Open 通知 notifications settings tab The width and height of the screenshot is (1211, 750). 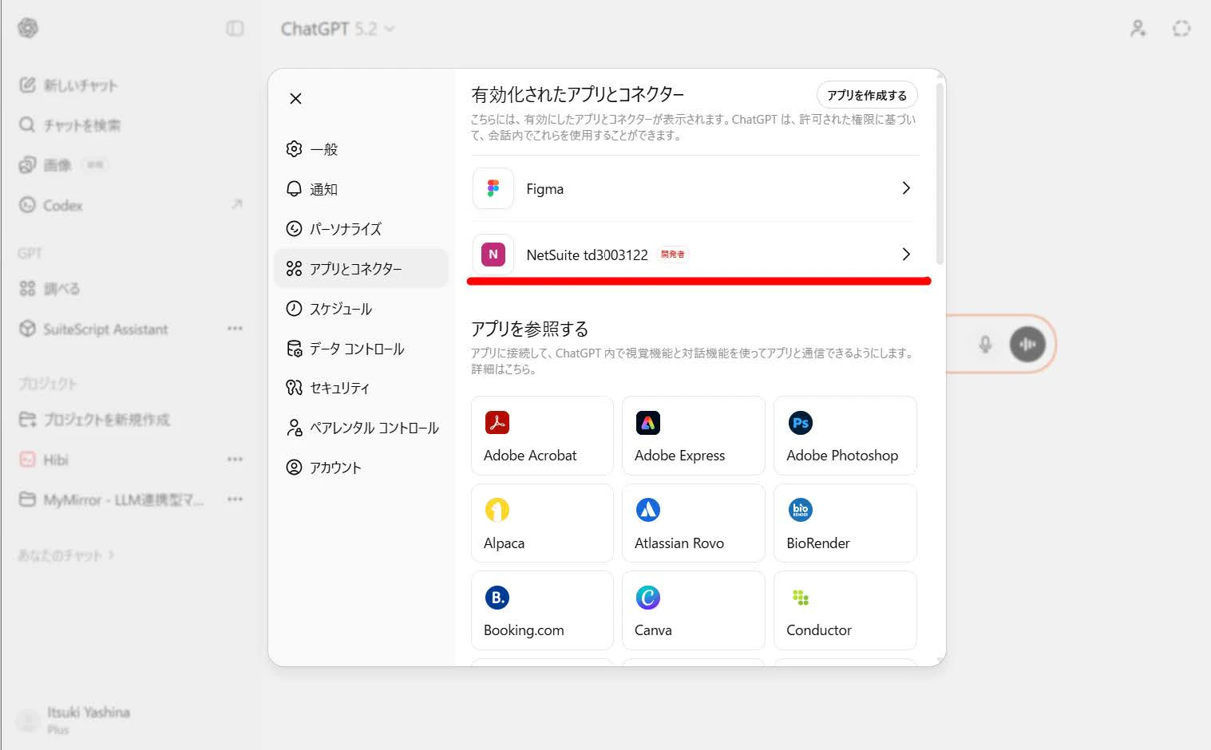[x=361, y=189]
